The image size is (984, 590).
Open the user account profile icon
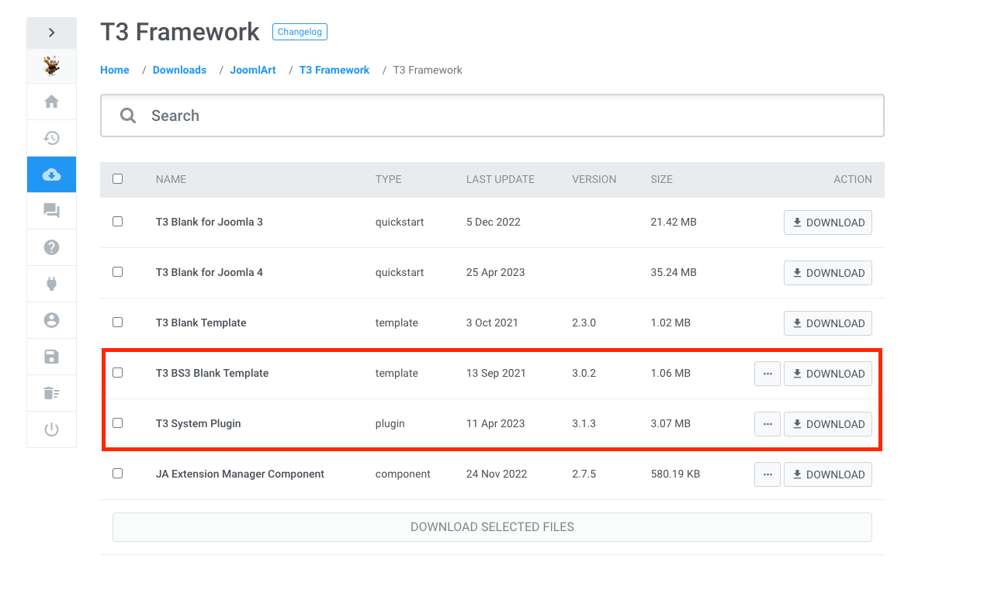coord(51,320)
